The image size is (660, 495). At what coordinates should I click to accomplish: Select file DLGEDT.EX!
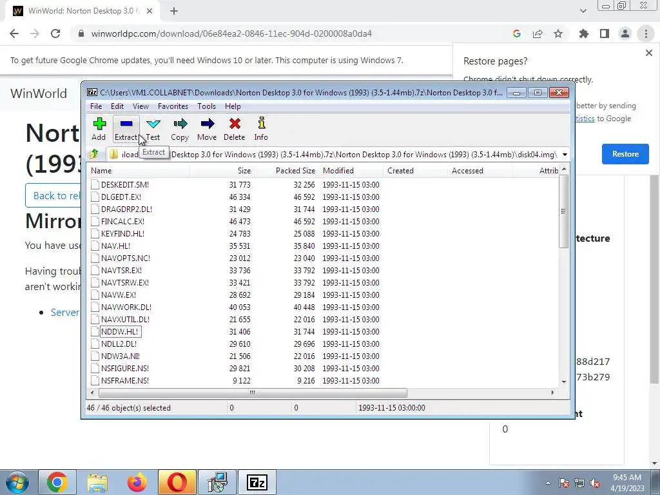coord(121,197)
